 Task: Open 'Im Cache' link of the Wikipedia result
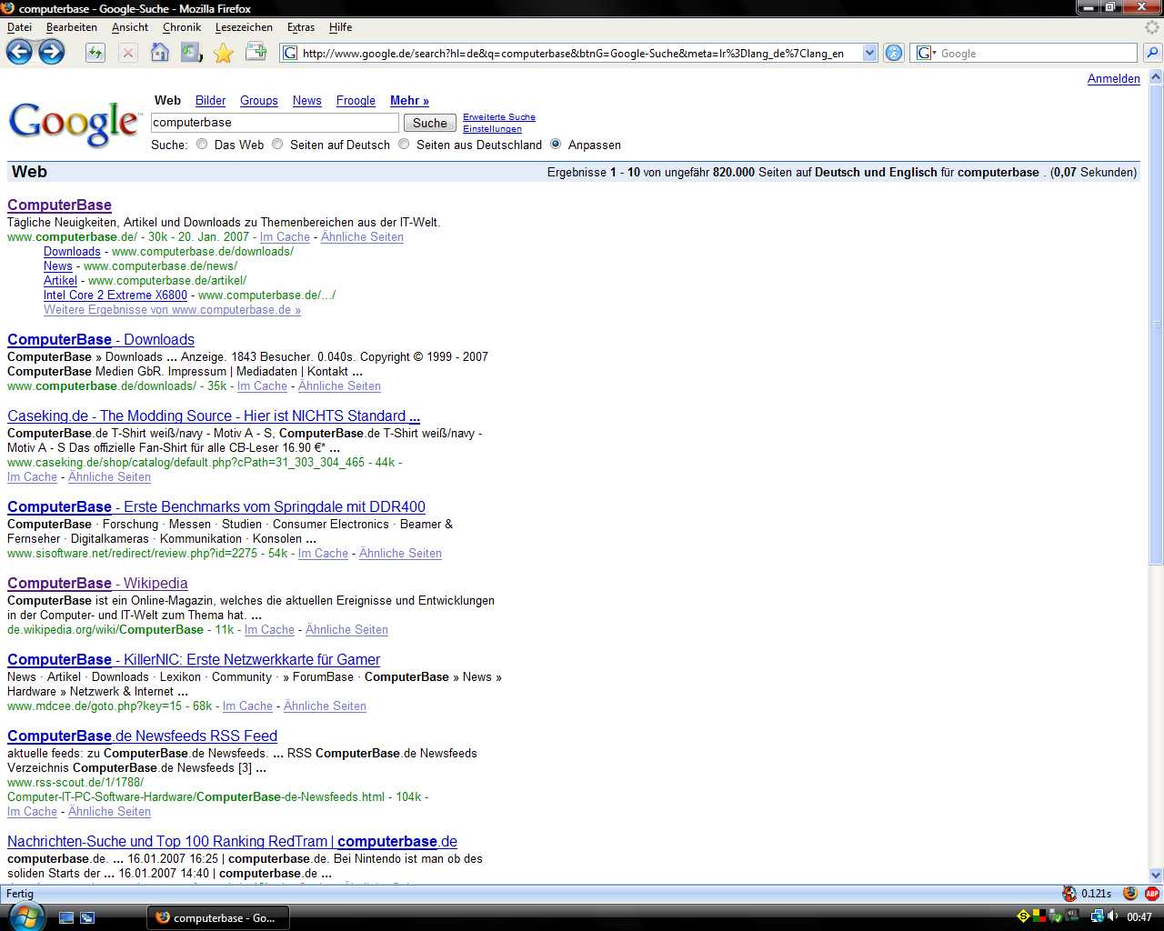coord(269,629)
